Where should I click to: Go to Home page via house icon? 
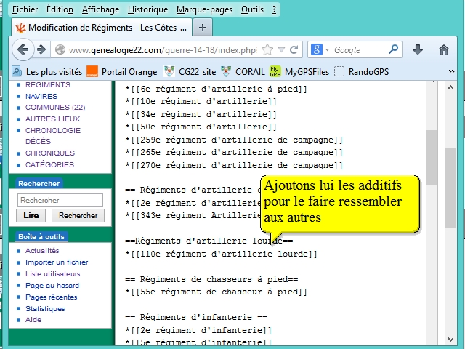tap(444, 49)
